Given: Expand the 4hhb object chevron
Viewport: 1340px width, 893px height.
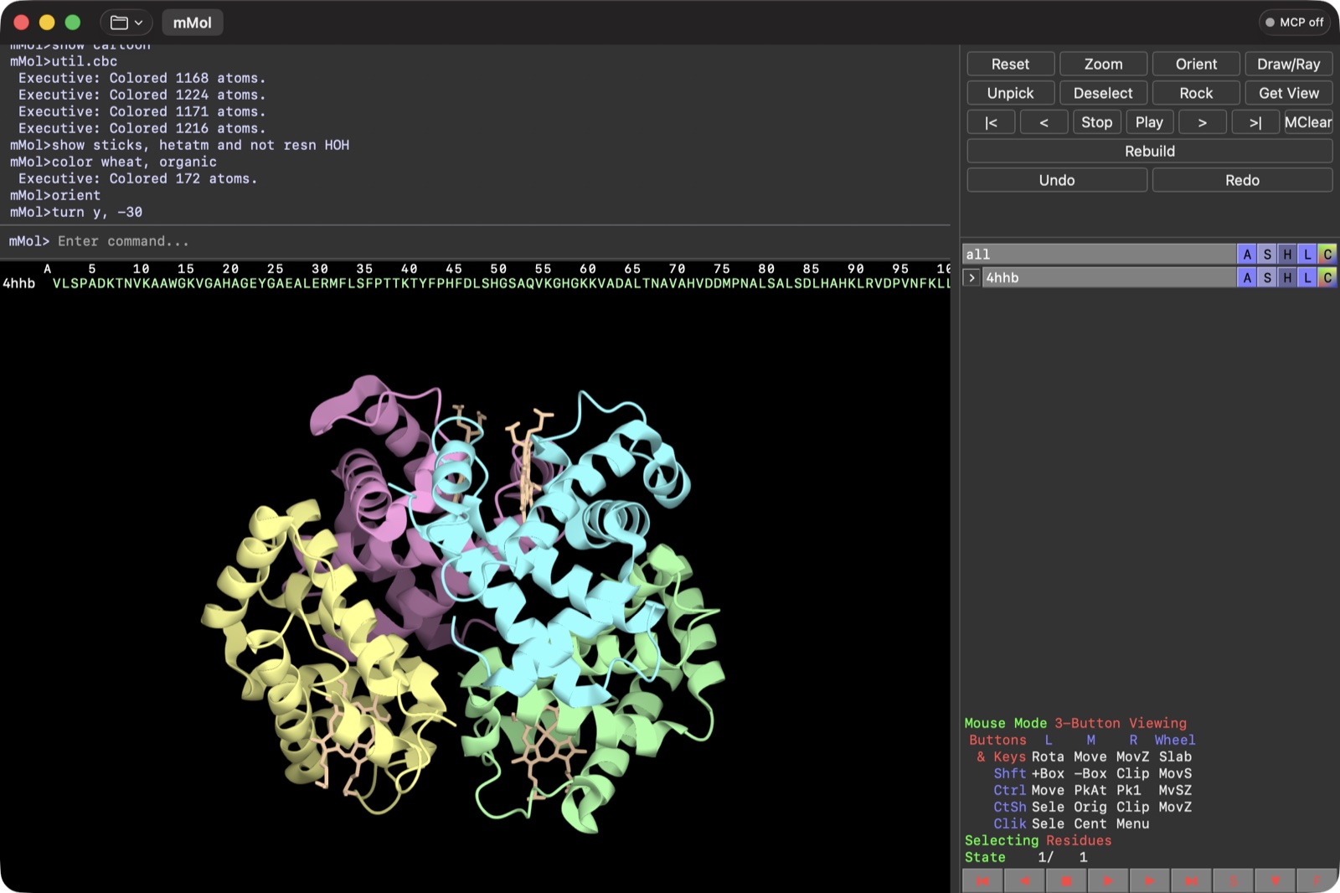Looking at the screenshot, I should [971, 277].
